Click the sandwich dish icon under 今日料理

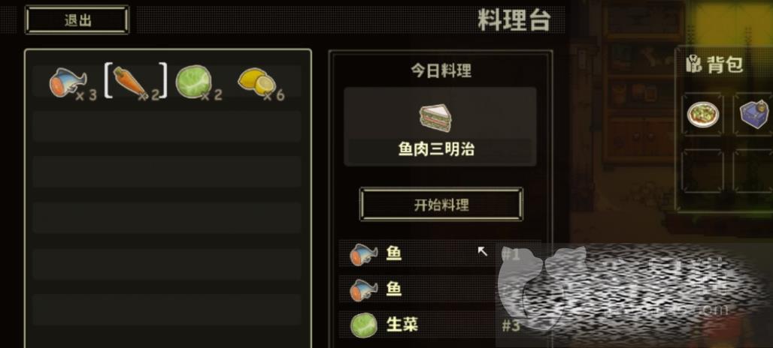point(436,118)
